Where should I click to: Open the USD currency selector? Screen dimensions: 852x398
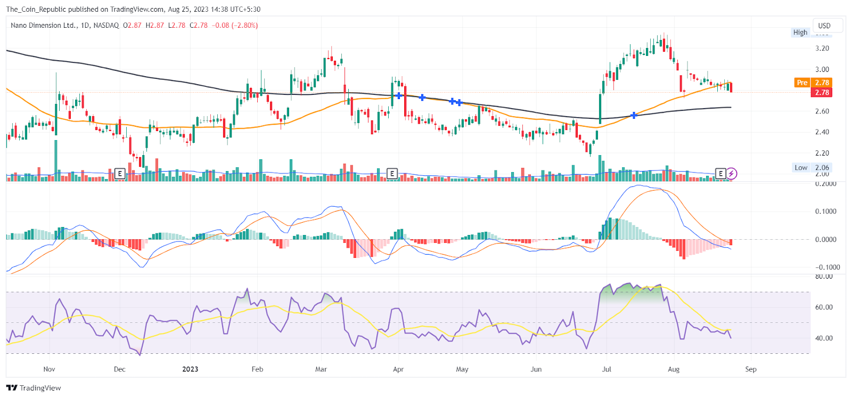coord(828,26)
